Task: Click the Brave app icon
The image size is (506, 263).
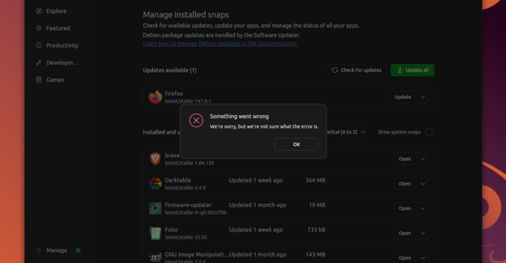Action: click(x=155, y=158)
